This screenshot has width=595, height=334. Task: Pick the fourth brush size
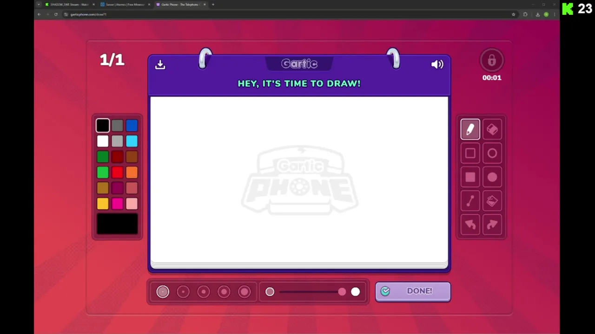[x=224, y=291]
